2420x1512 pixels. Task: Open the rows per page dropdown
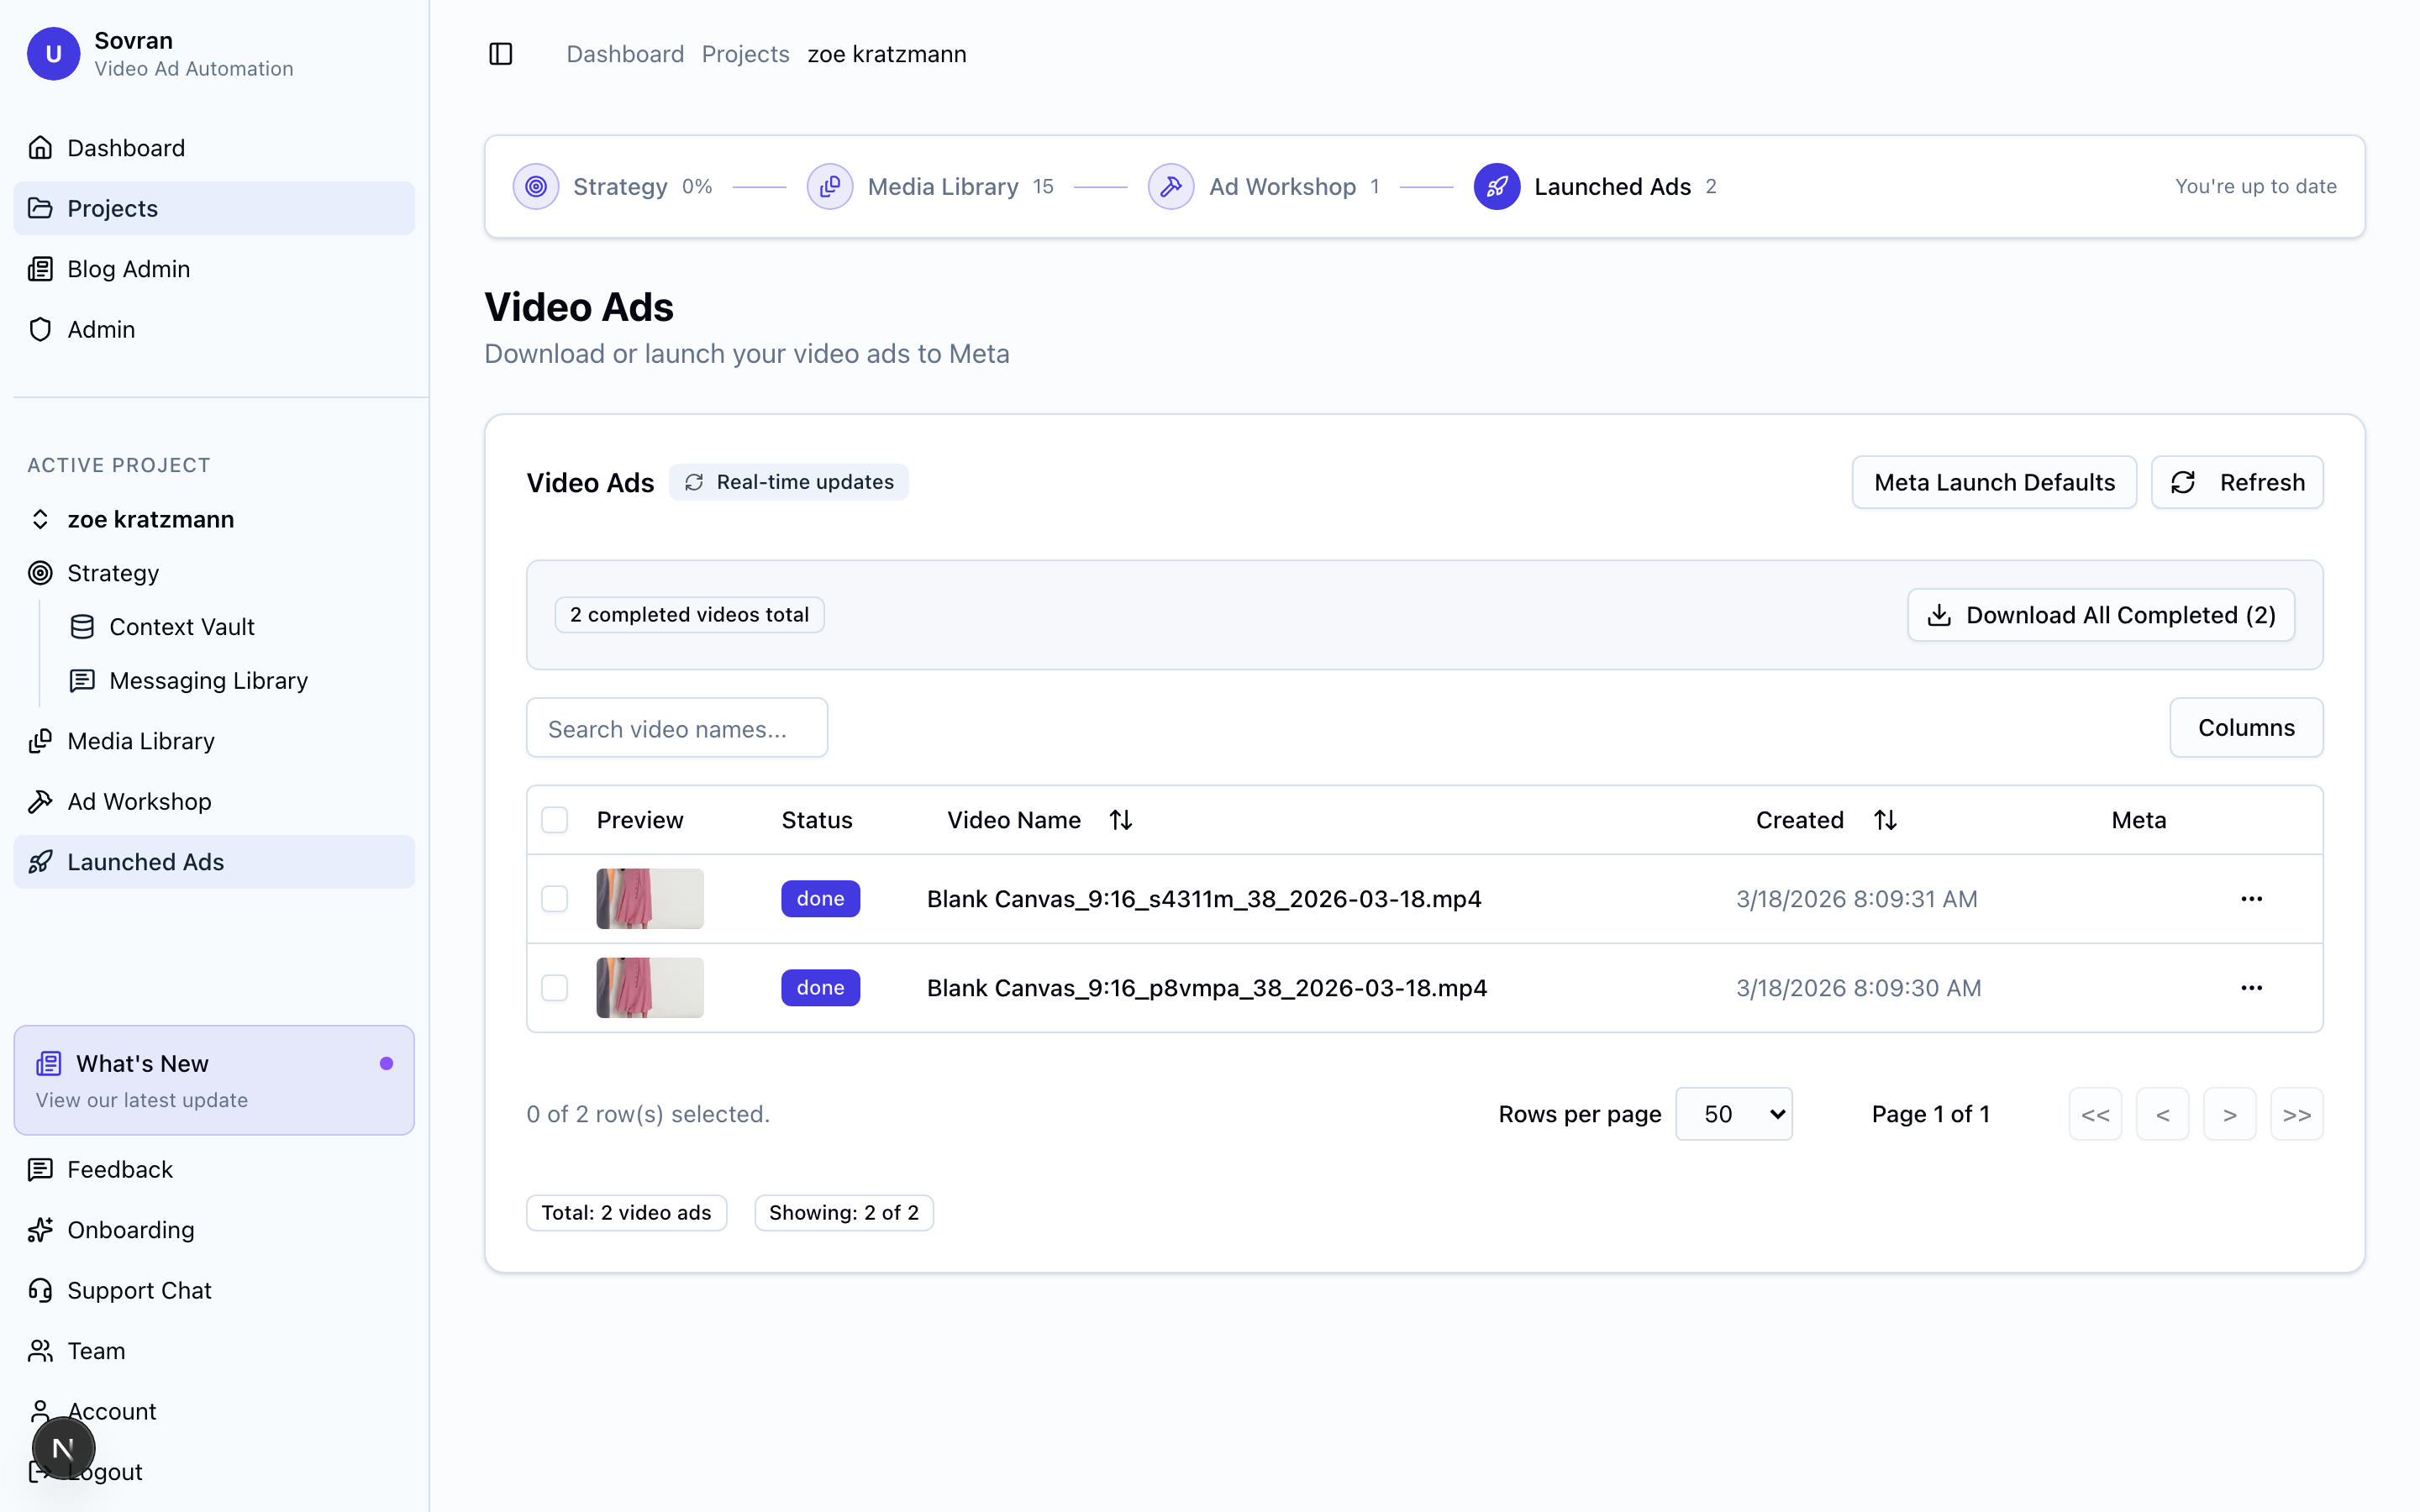tap(1733, 1114)
